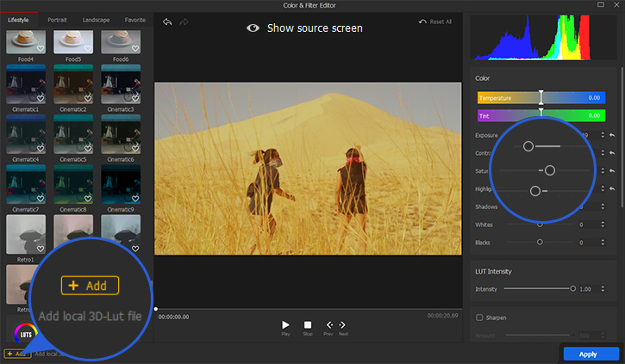Click the redo arrow above the preview
The image size is (625, 364).
[184, 22]
